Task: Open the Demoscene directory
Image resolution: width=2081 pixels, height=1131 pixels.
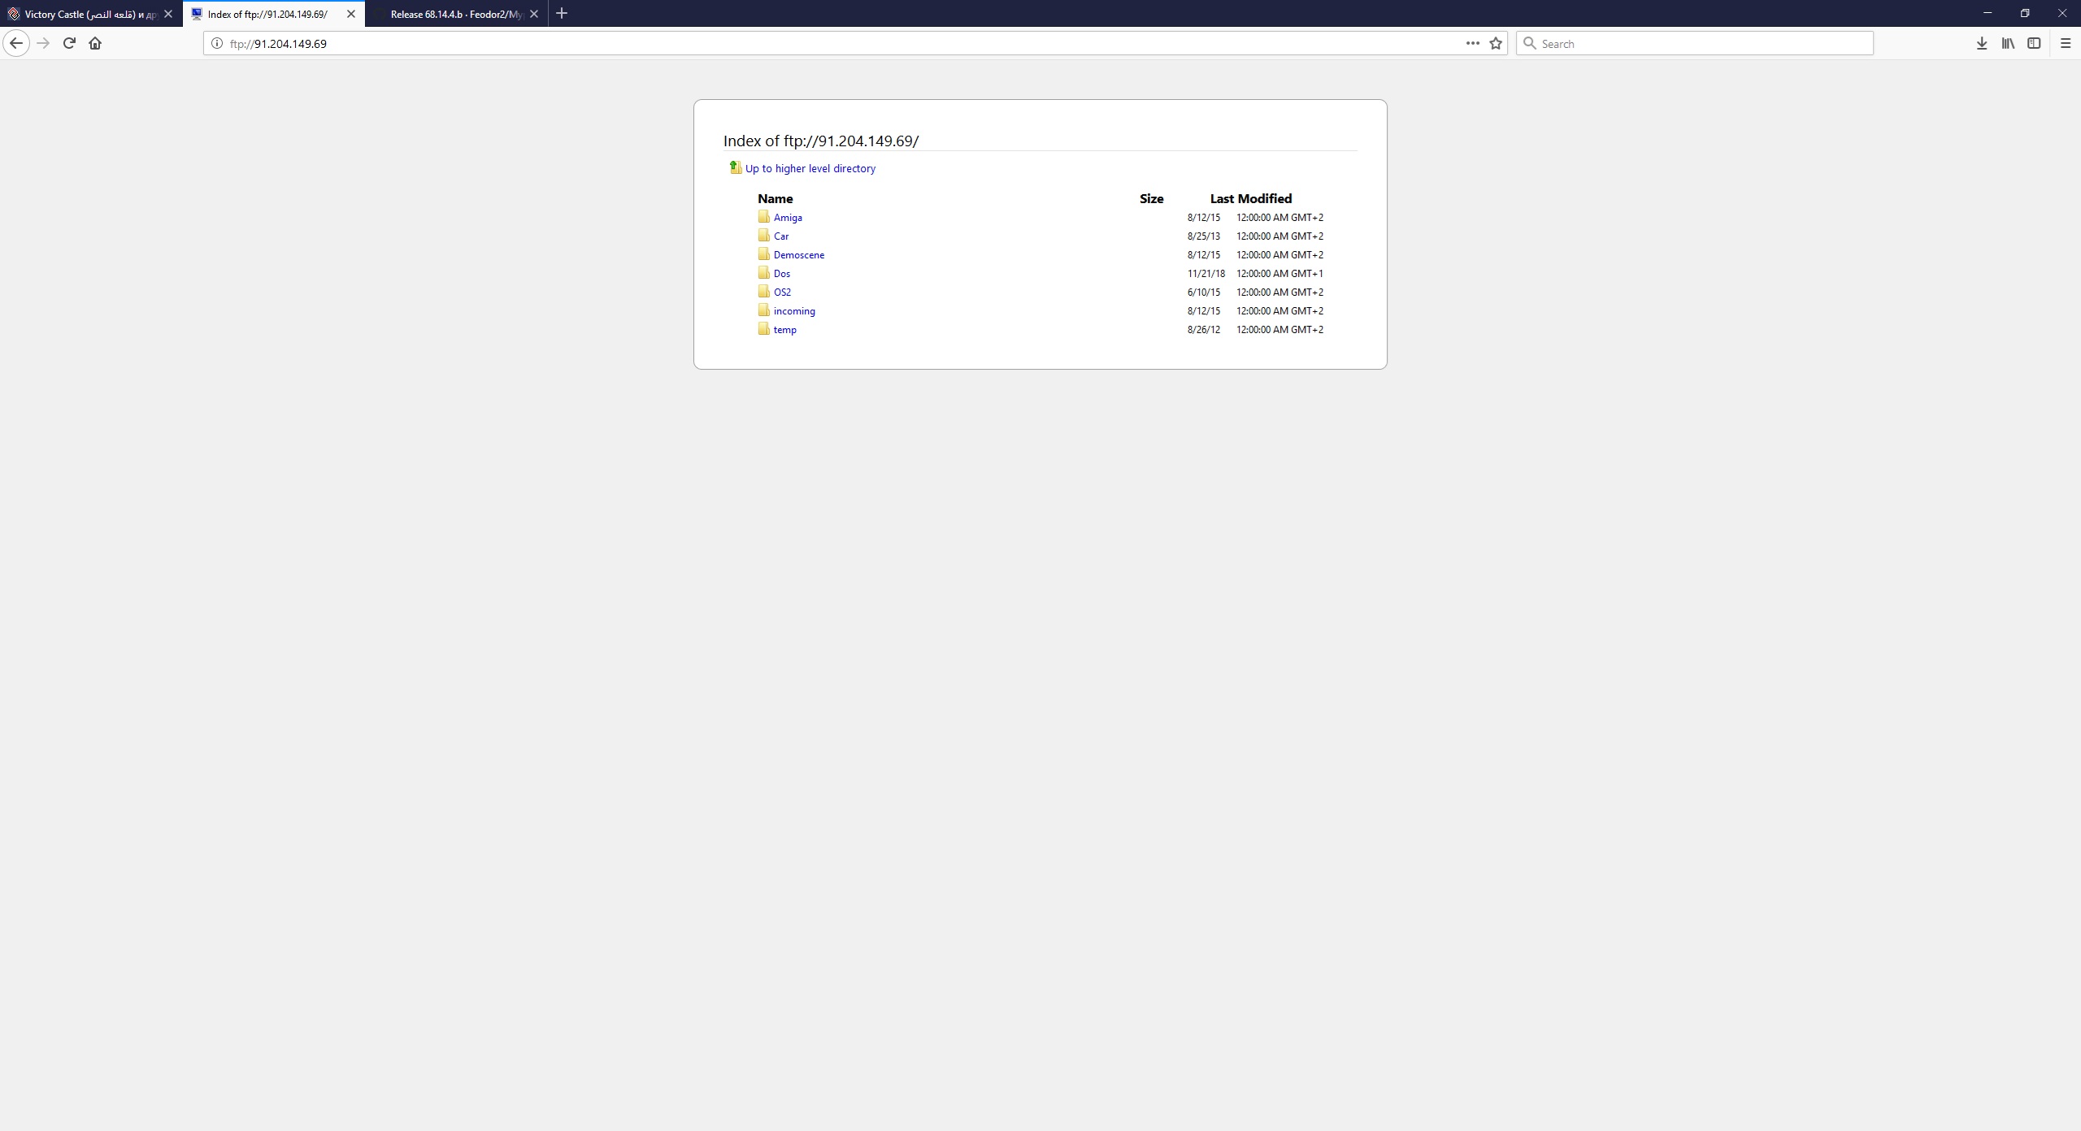Action: click(798, 255)
